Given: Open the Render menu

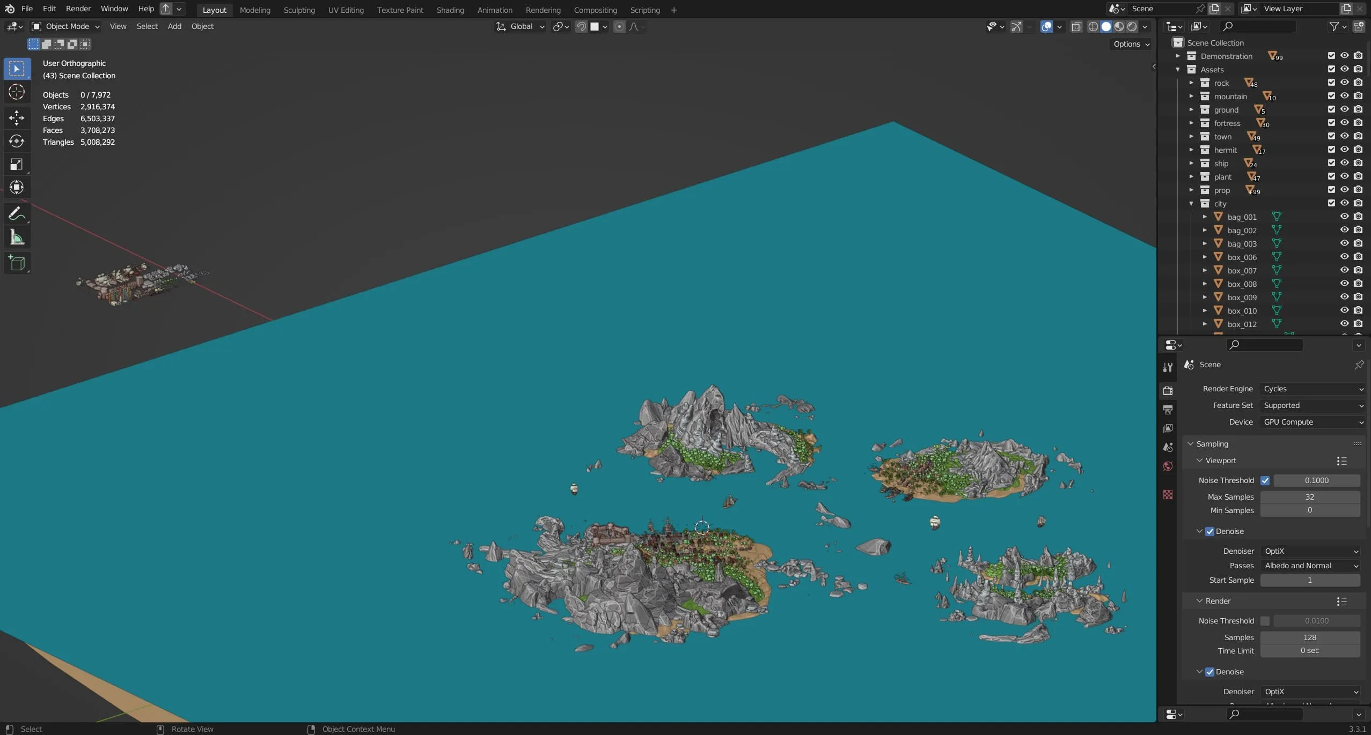Looking at the screenshot, I should [x=78, y=9].
